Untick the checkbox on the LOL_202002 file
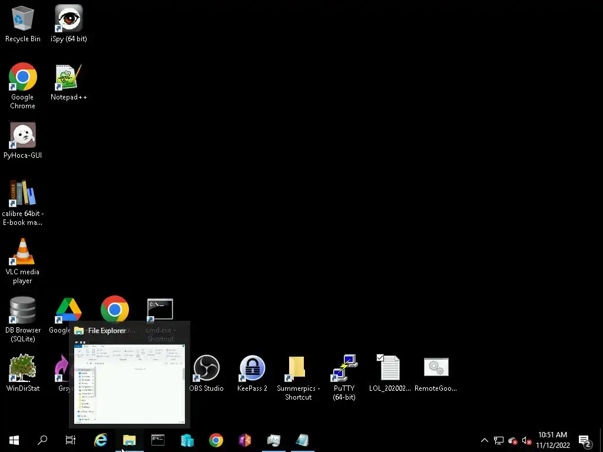 [380, 358]
